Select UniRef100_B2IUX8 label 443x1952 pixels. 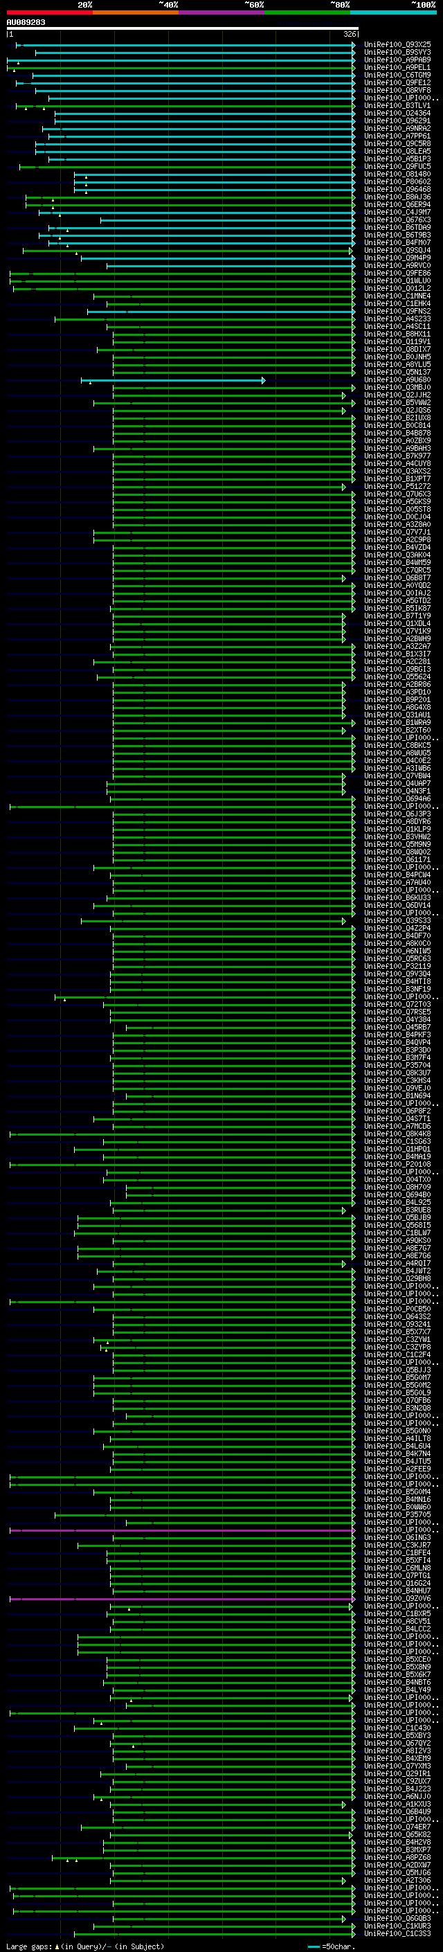(397, 418)
